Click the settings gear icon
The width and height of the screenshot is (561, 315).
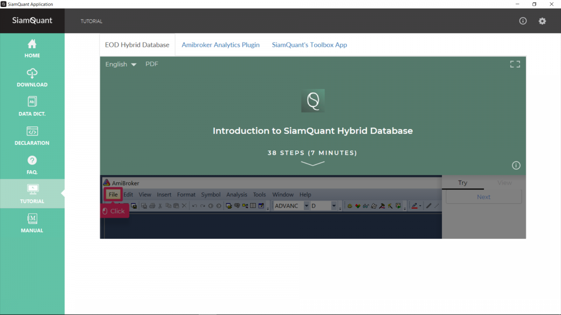pyautogui.click(x=542, y=21)
